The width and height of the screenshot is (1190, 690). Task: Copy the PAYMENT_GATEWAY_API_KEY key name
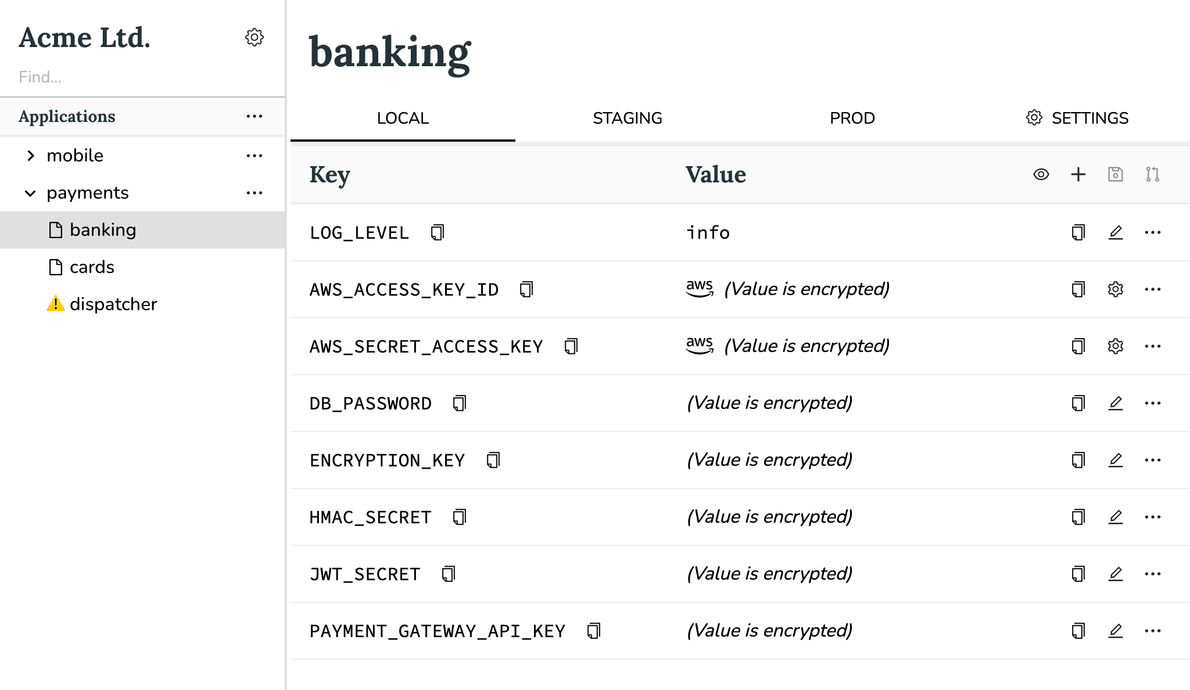[593, 631]
